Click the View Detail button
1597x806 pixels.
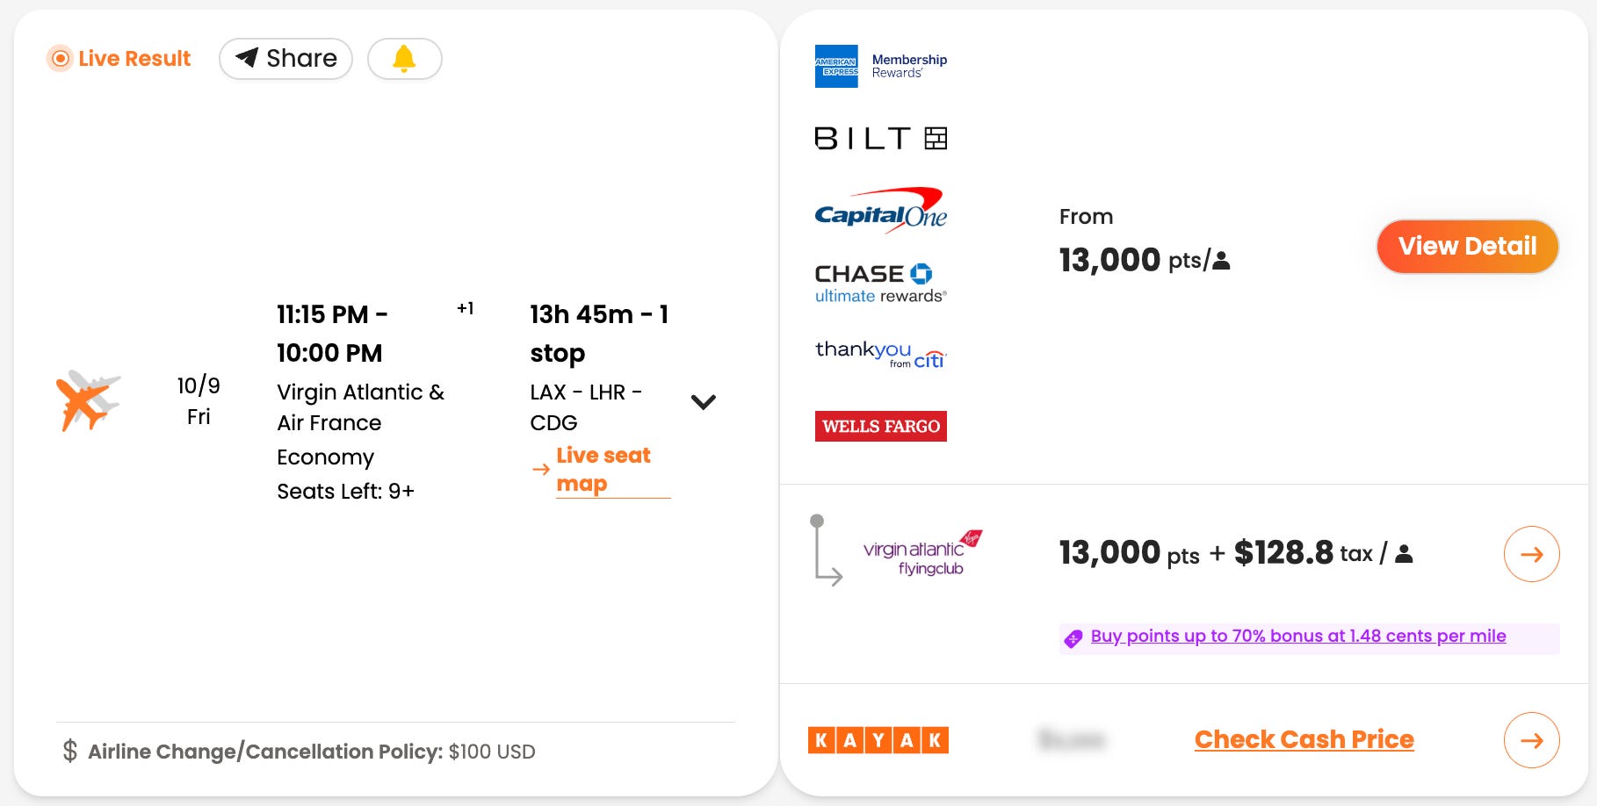(x=1467, y=247)
